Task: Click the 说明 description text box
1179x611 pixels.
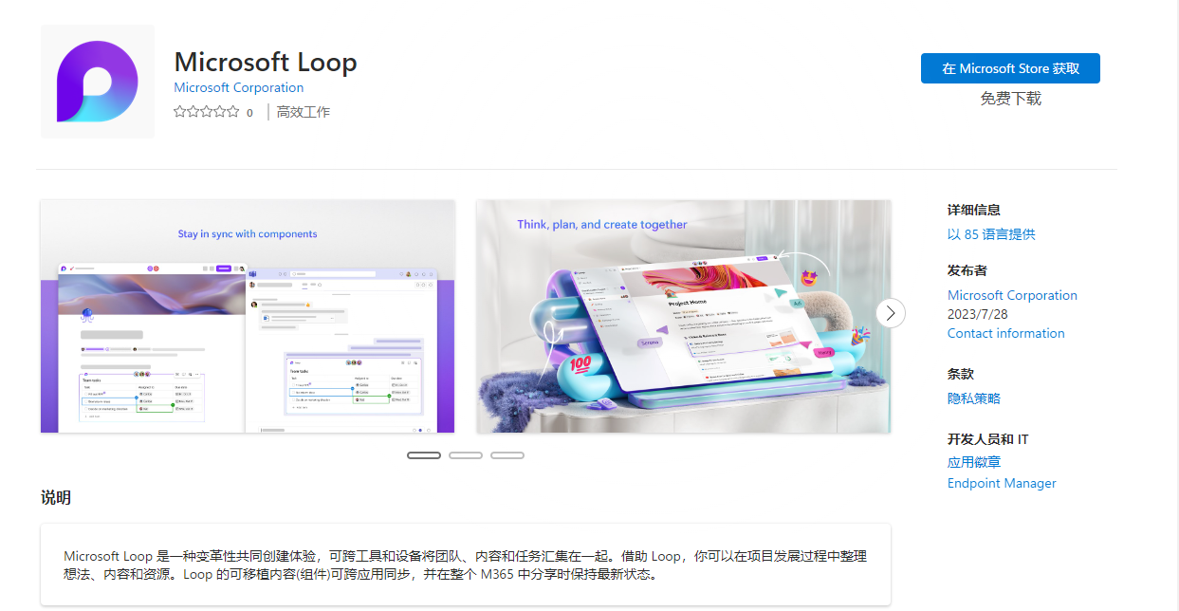Action: [465, 565]
